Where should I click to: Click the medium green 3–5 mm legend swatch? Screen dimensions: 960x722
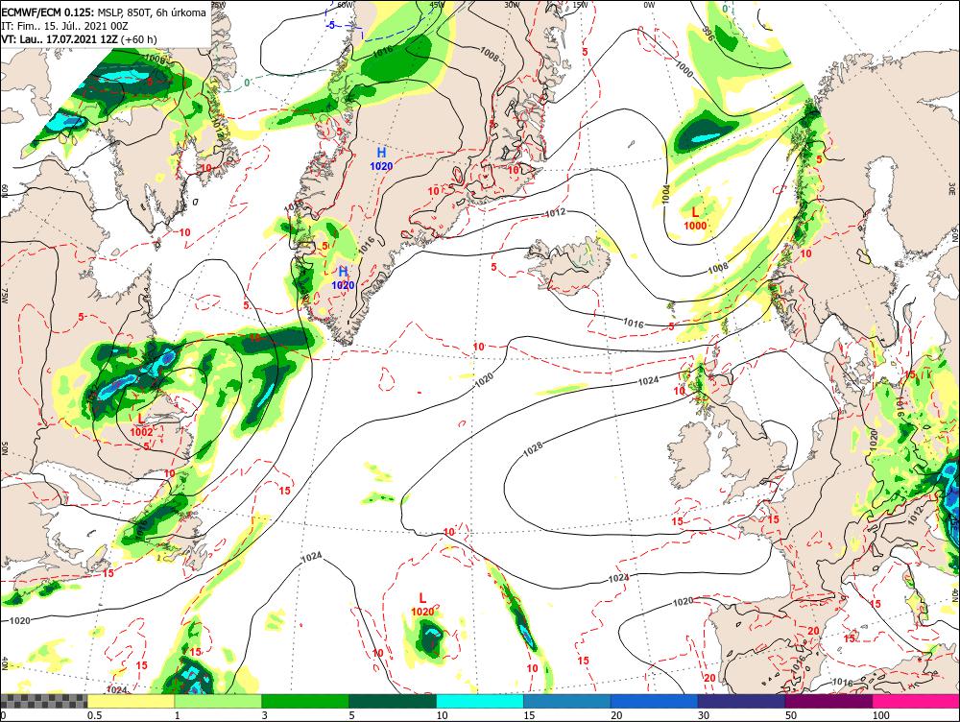pyautogui.click(x=305, y=701)
